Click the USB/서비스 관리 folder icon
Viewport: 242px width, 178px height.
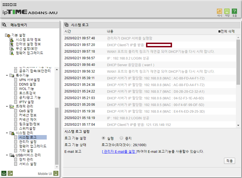(12, 155)
